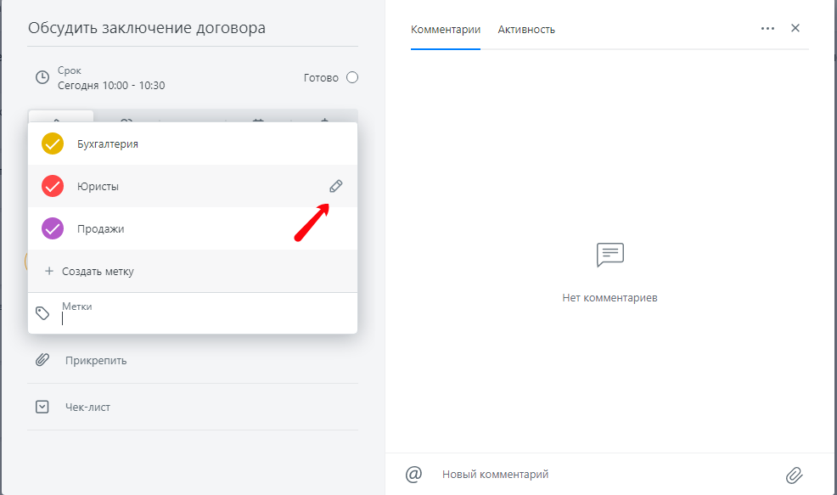
Task: Open the deadline Сегодня 10:00 - 10:30
Action: click(x=111, y=86)
